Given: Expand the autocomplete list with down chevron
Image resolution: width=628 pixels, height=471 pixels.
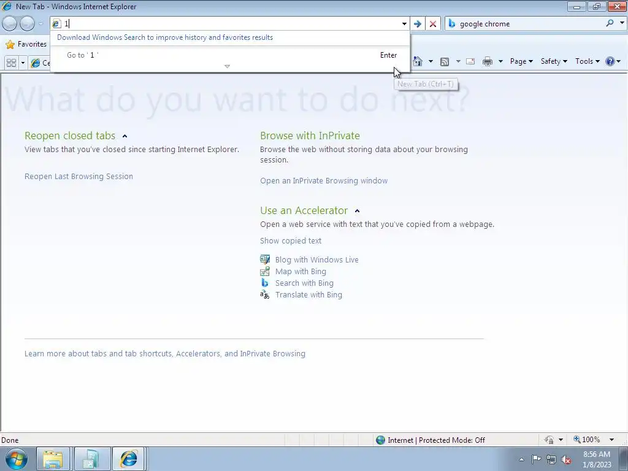Looking at the screenshot, I should click(x=227, y=66).
